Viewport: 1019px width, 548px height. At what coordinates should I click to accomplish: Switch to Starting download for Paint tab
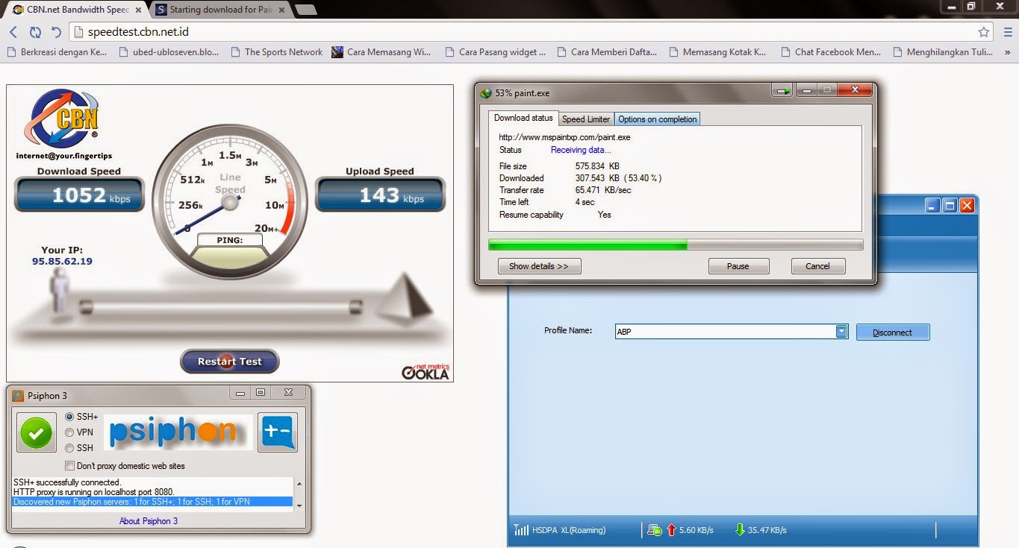pos(221,10)
